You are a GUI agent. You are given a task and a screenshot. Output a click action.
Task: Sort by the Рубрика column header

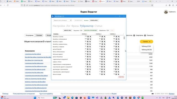coord(56,34)
